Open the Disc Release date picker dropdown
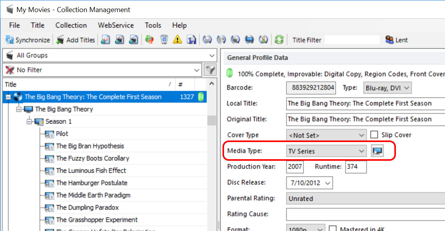Image resolution: width=445 pixels, height=231 pixels. 327,183
